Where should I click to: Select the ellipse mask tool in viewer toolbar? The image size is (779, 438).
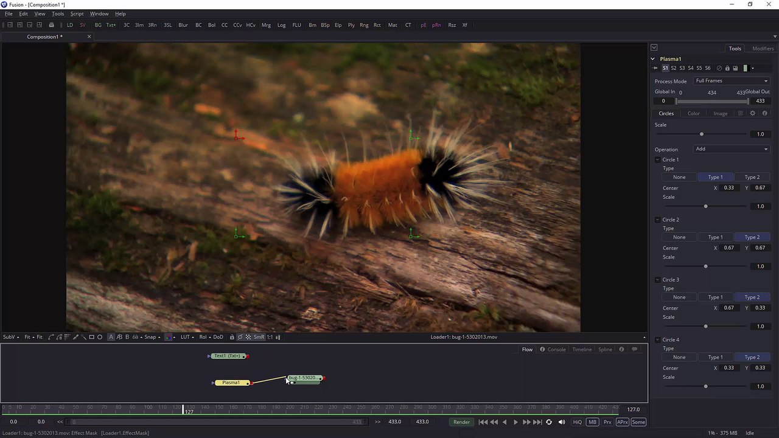click(100, 337)
